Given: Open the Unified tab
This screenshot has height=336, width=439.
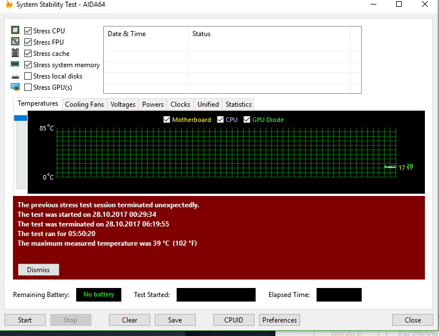Looking at the screenshot, I should point(208,104).
